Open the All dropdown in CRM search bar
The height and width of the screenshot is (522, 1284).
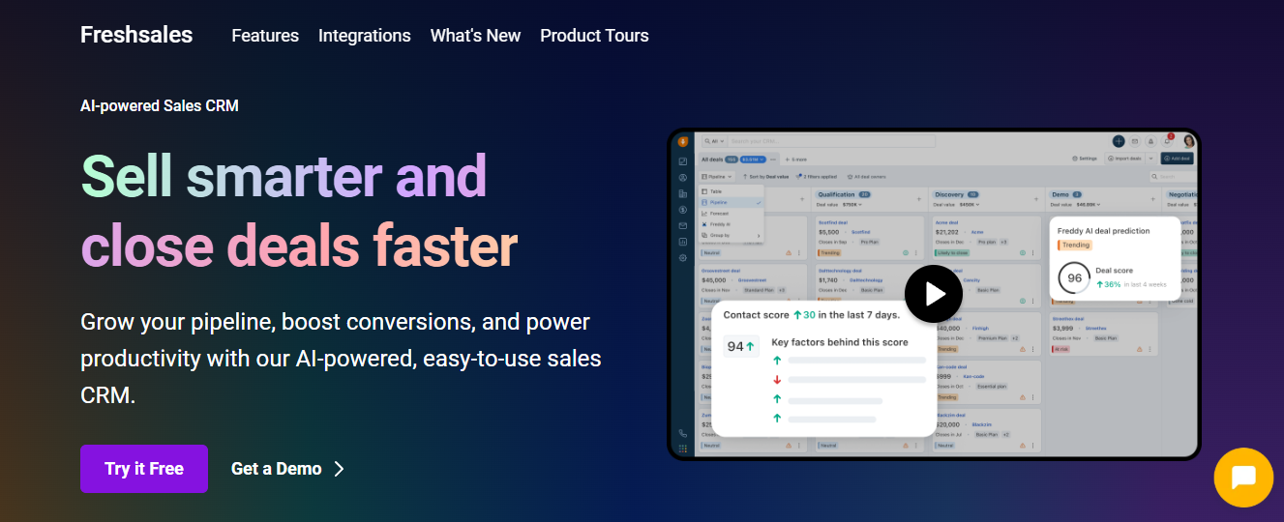point(715,141)
